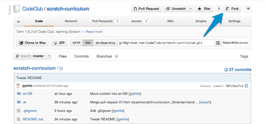
Task: Click the en-GB folder icon
Action: (19, 94)
